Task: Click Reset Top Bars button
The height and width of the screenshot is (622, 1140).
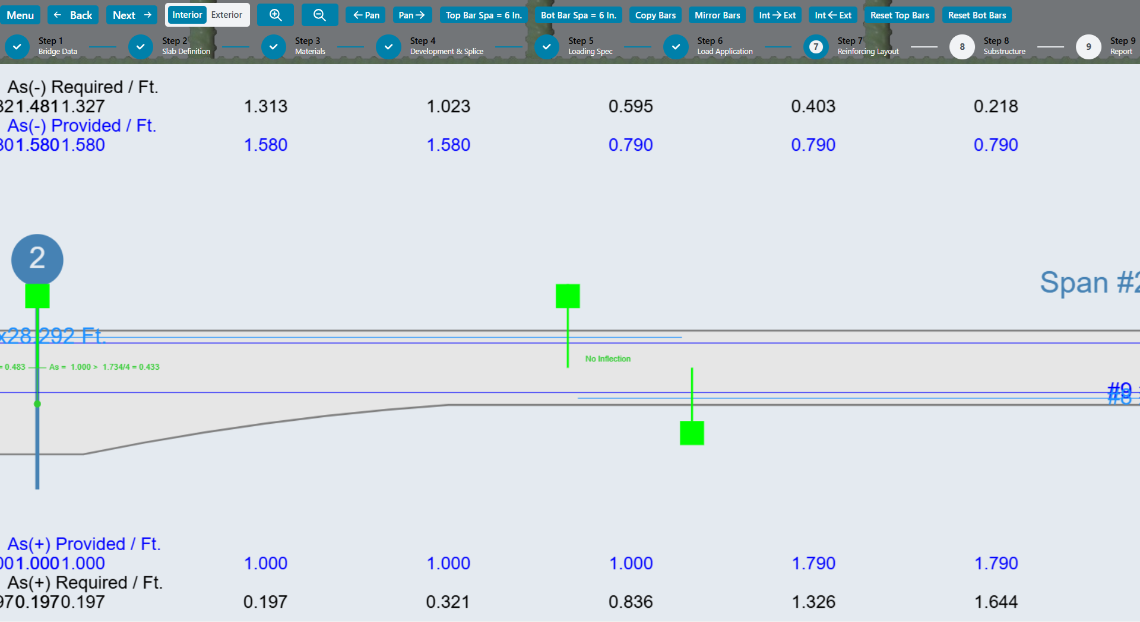Action: pos(899,15)
